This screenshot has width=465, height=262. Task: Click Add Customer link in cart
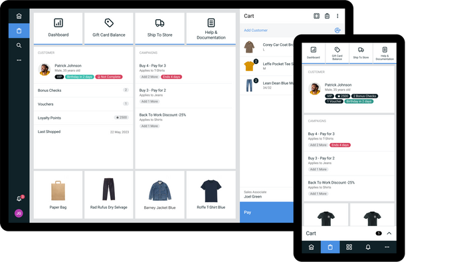256,31
